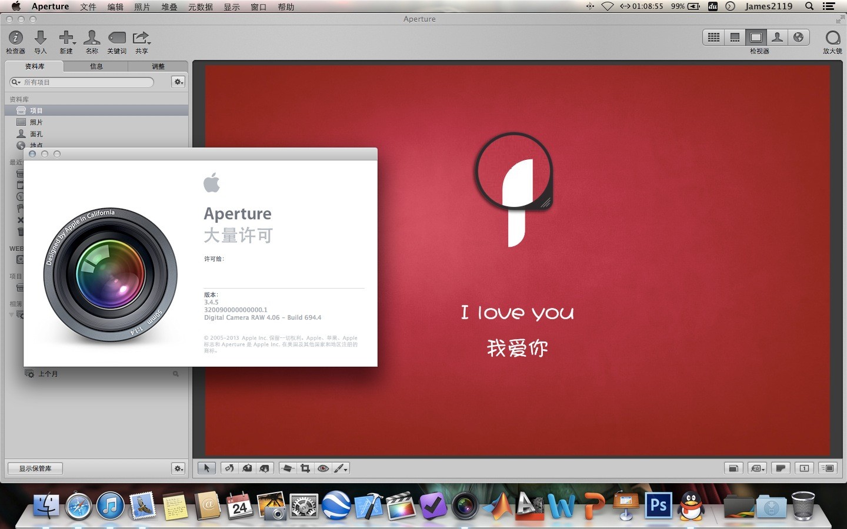Open the 堆叠 menu

point(169,6)
